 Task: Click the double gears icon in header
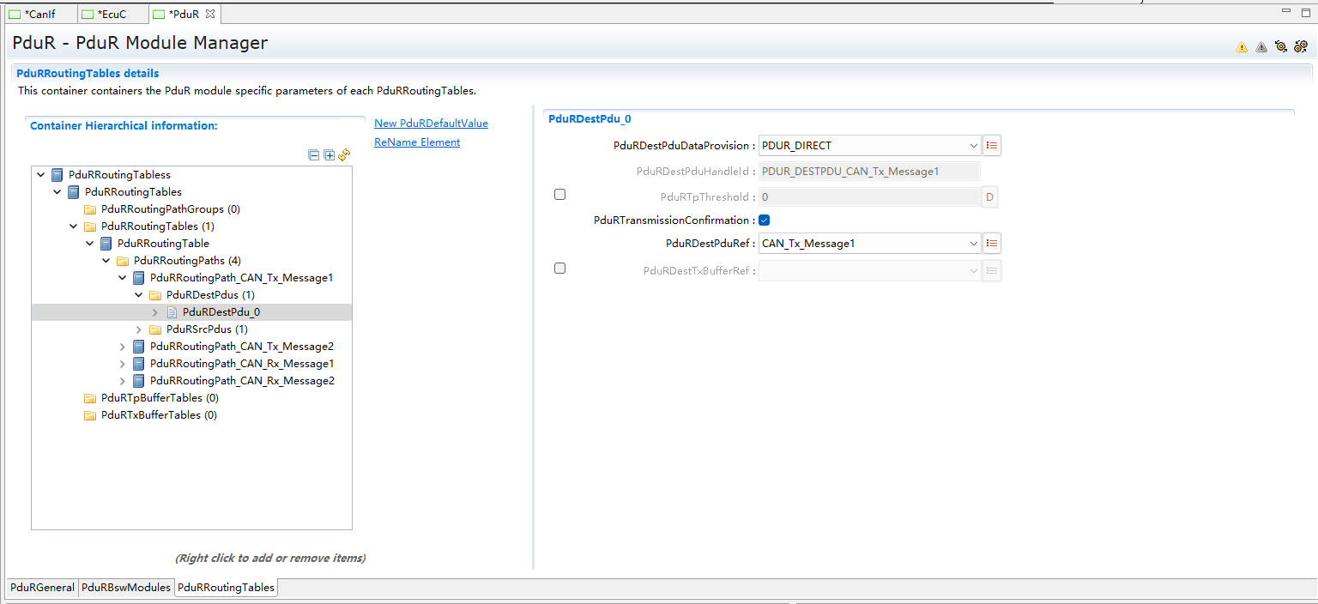point(1301,47)
